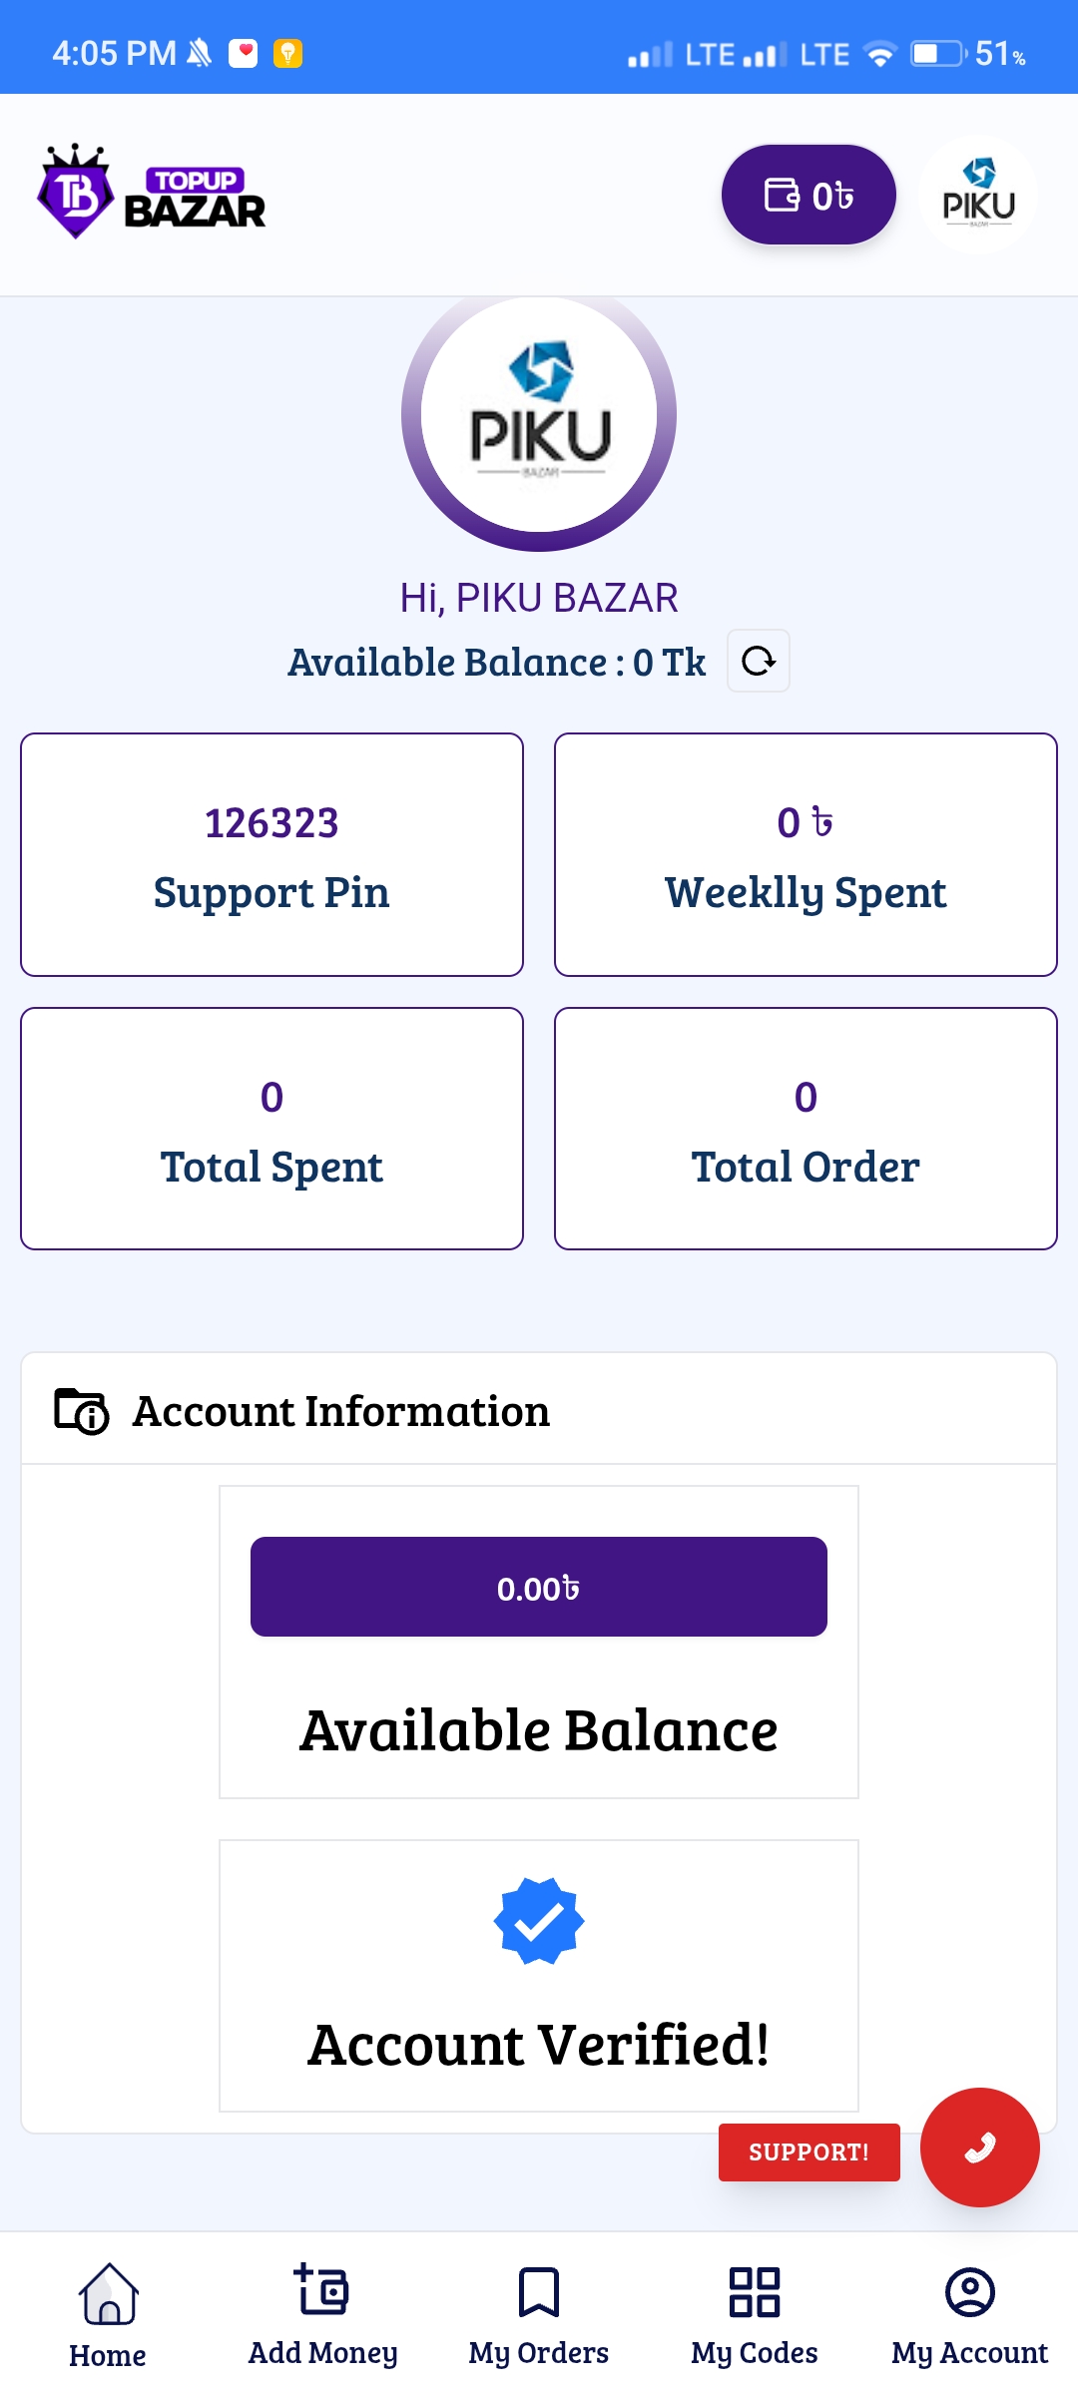The width and height of the screenshot is (1078, 2395).
Task: Open the Support Pin card
Action: 271,854
